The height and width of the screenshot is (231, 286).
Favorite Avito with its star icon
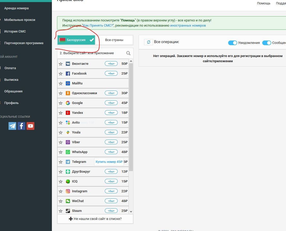tap(61, 123)
